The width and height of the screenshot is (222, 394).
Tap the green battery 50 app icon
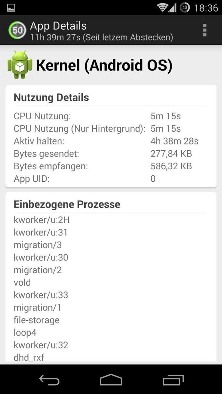tap(17, 30)
